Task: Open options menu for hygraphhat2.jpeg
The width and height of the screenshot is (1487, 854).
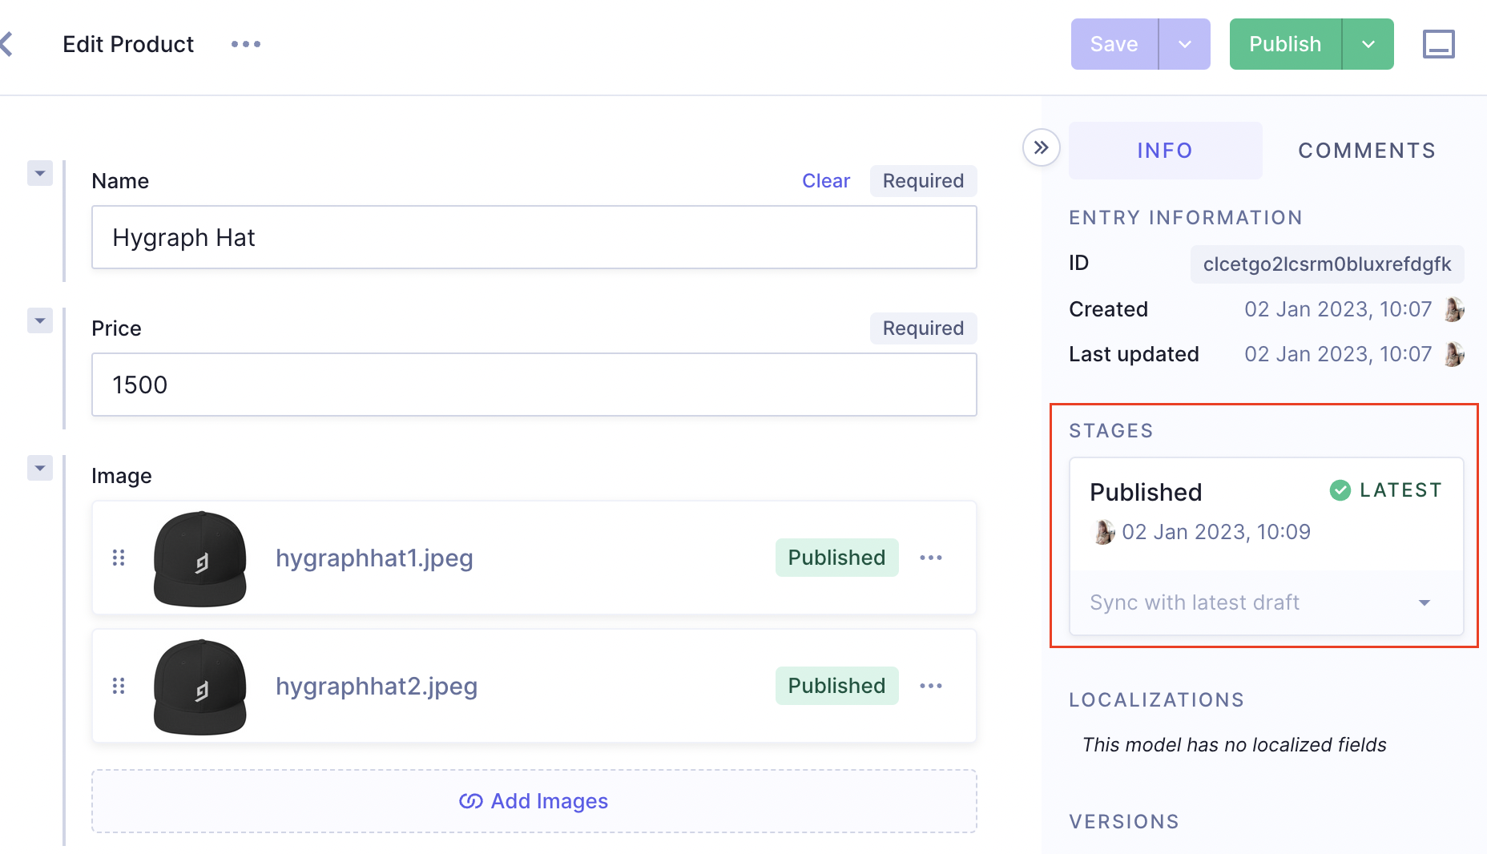Action: [930, 686]
